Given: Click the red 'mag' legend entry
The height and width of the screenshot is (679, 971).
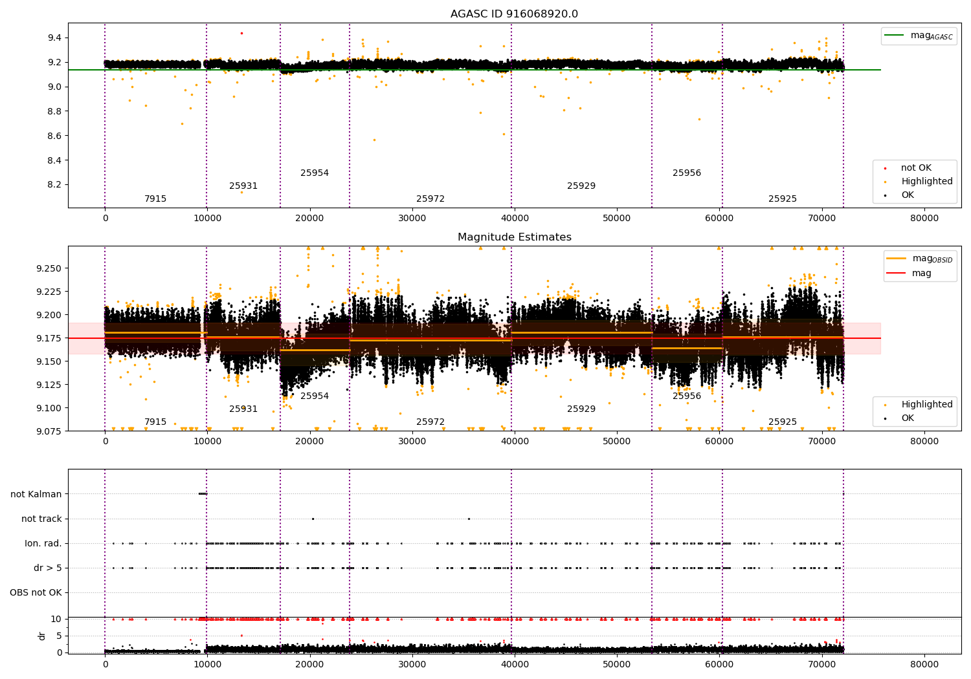Looking at the screenshot, I should pyautogui.click(x=910, y=274).
